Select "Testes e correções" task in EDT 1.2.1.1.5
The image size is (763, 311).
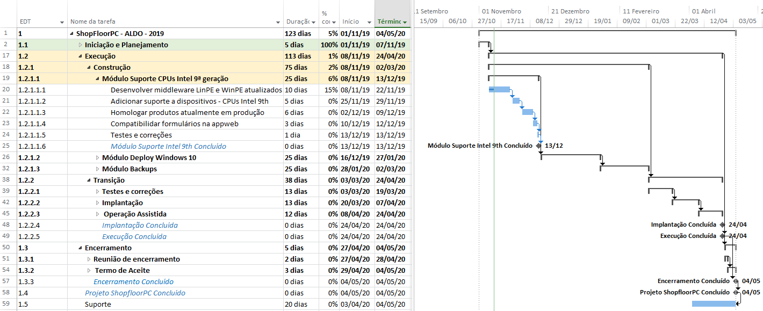click(x=141, y=135)
